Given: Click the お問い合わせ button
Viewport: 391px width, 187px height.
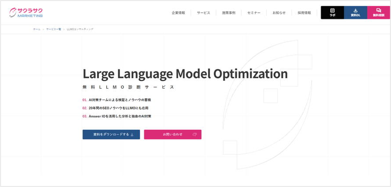Looking at the screenshot, I should (173, 134).
